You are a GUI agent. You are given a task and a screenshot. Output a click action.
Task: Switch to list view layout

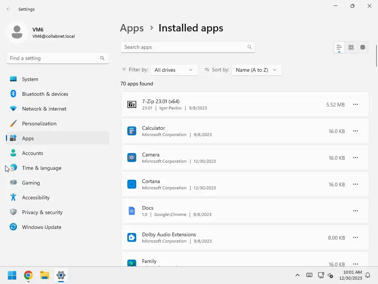coord(339,47)
